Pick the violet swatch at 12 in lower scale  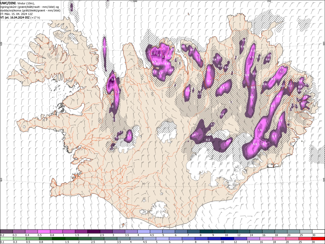point(240,239)
